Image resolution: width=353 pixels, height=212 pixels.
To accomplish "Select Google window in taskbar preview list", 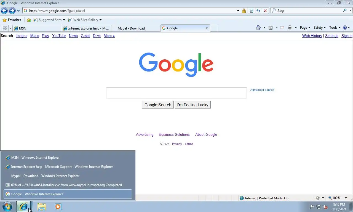I will point(68,194).
